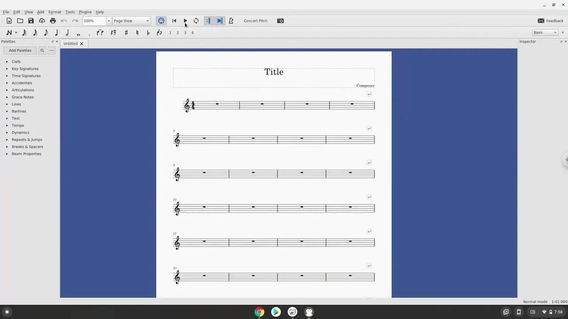Click the Add Palettes button
568x319 pixels.
20,50
